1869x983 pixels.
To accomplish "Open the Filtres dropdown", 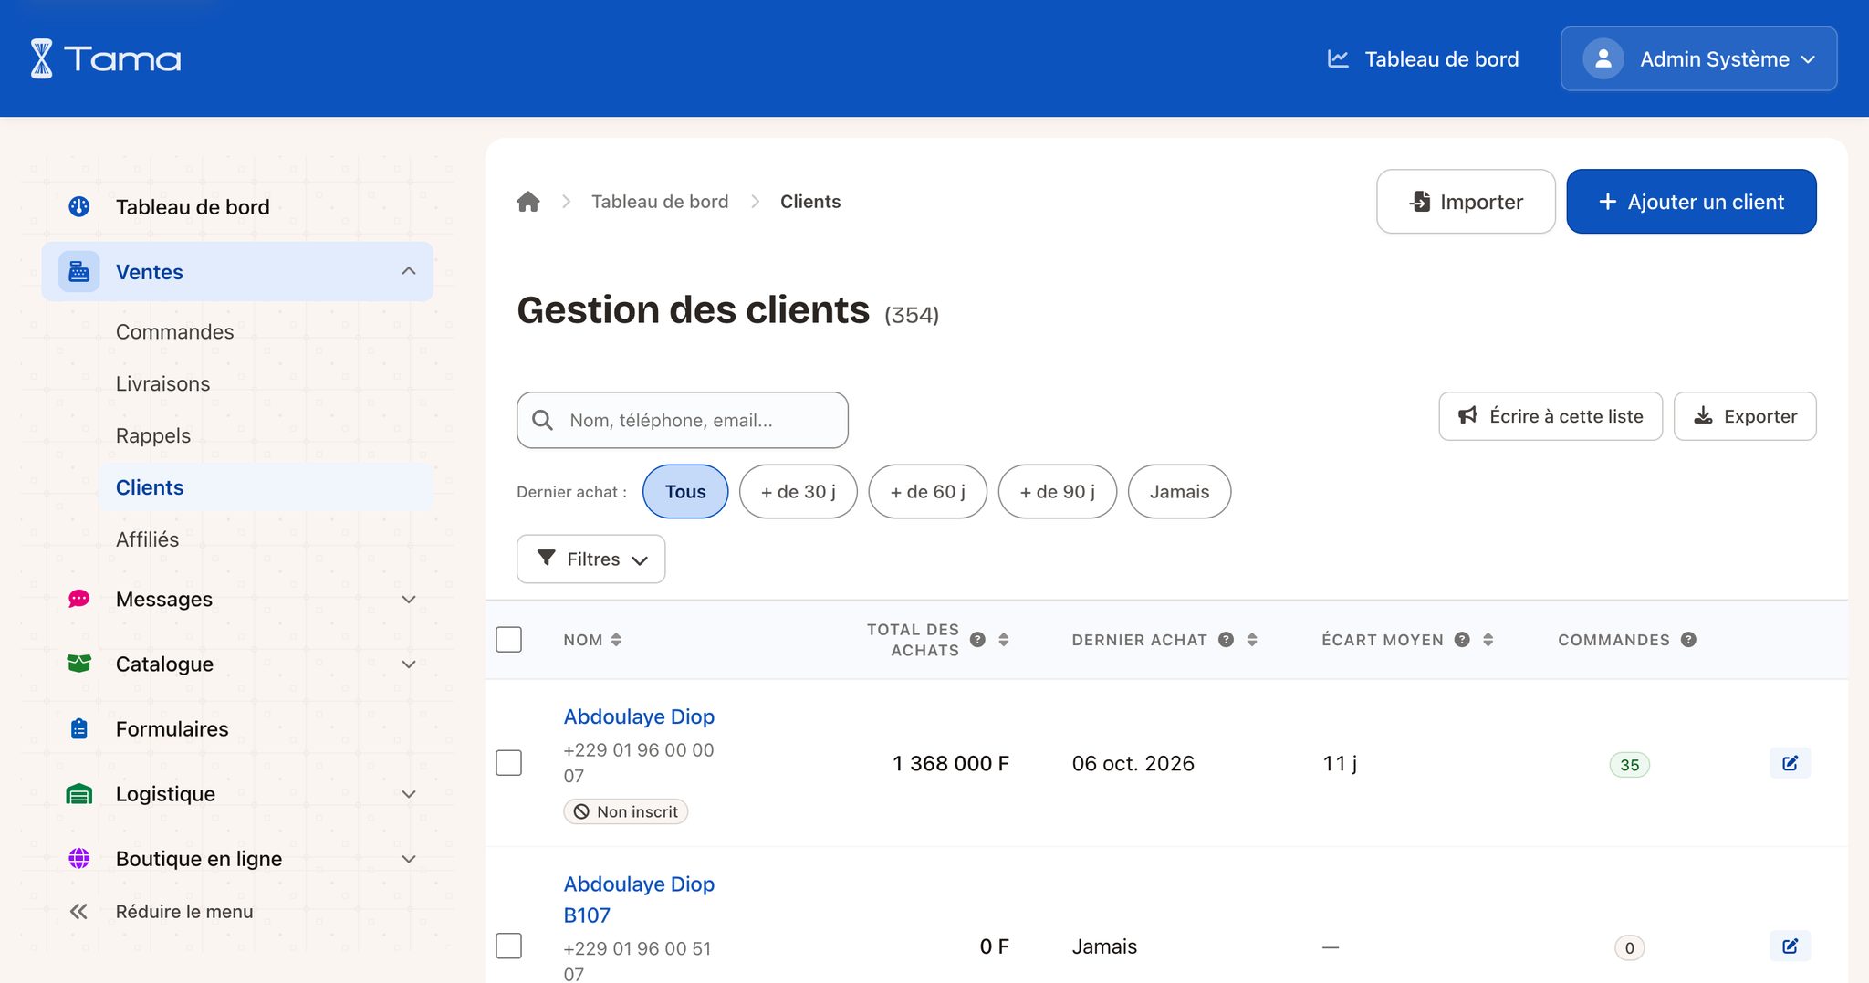I will pos(590,559).
